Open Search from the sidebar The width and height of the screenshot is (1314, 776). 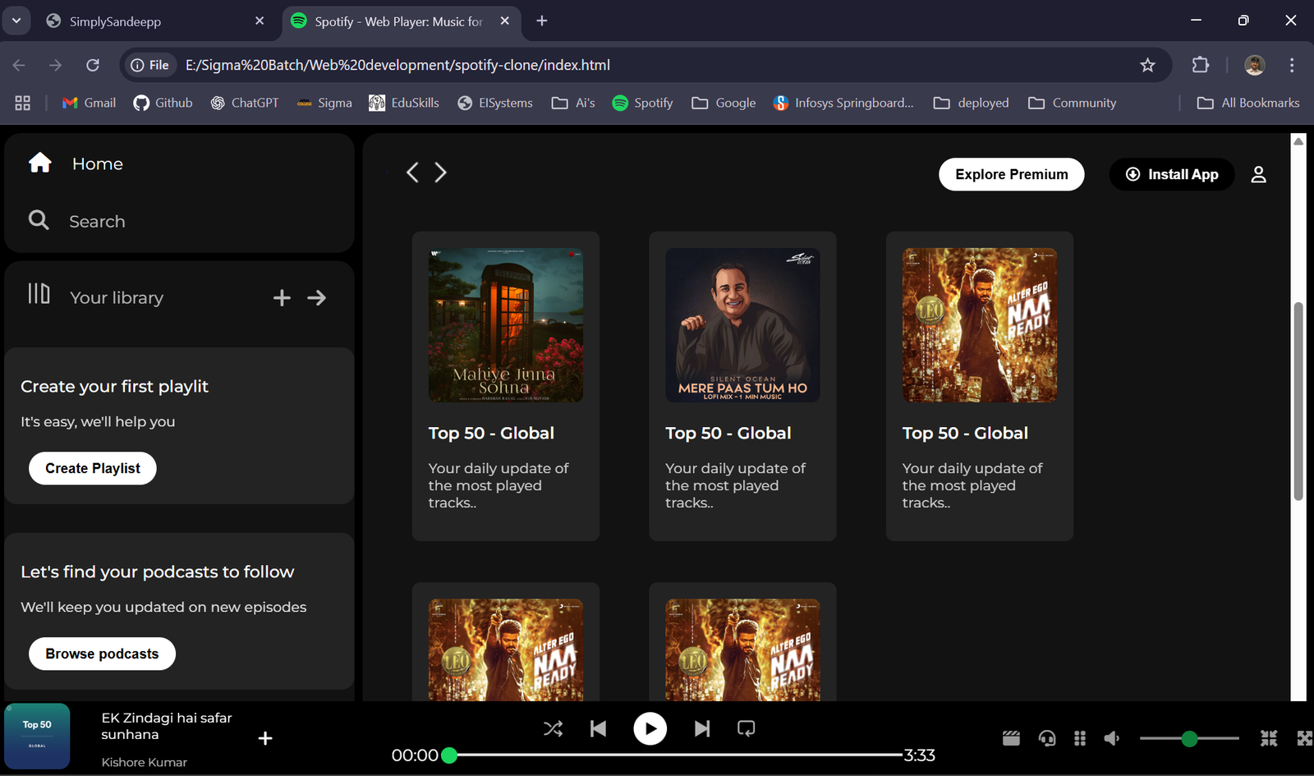pos(76,221)
